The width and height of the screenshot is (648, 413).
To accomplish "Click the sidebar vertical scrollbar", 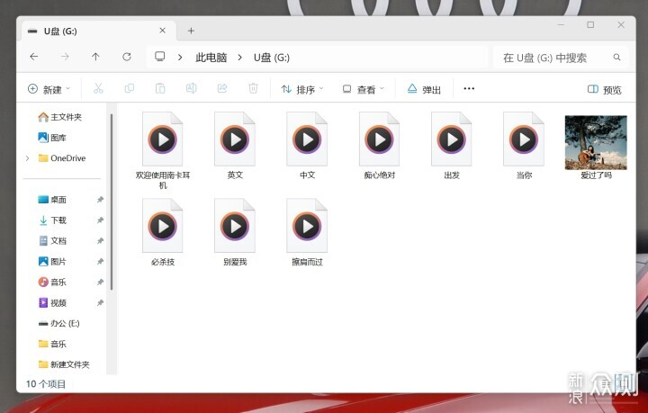I will pos(112,202).
